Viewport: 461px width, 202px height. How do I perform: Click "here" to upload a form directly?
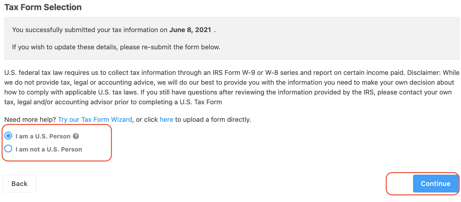pos(166,119)
